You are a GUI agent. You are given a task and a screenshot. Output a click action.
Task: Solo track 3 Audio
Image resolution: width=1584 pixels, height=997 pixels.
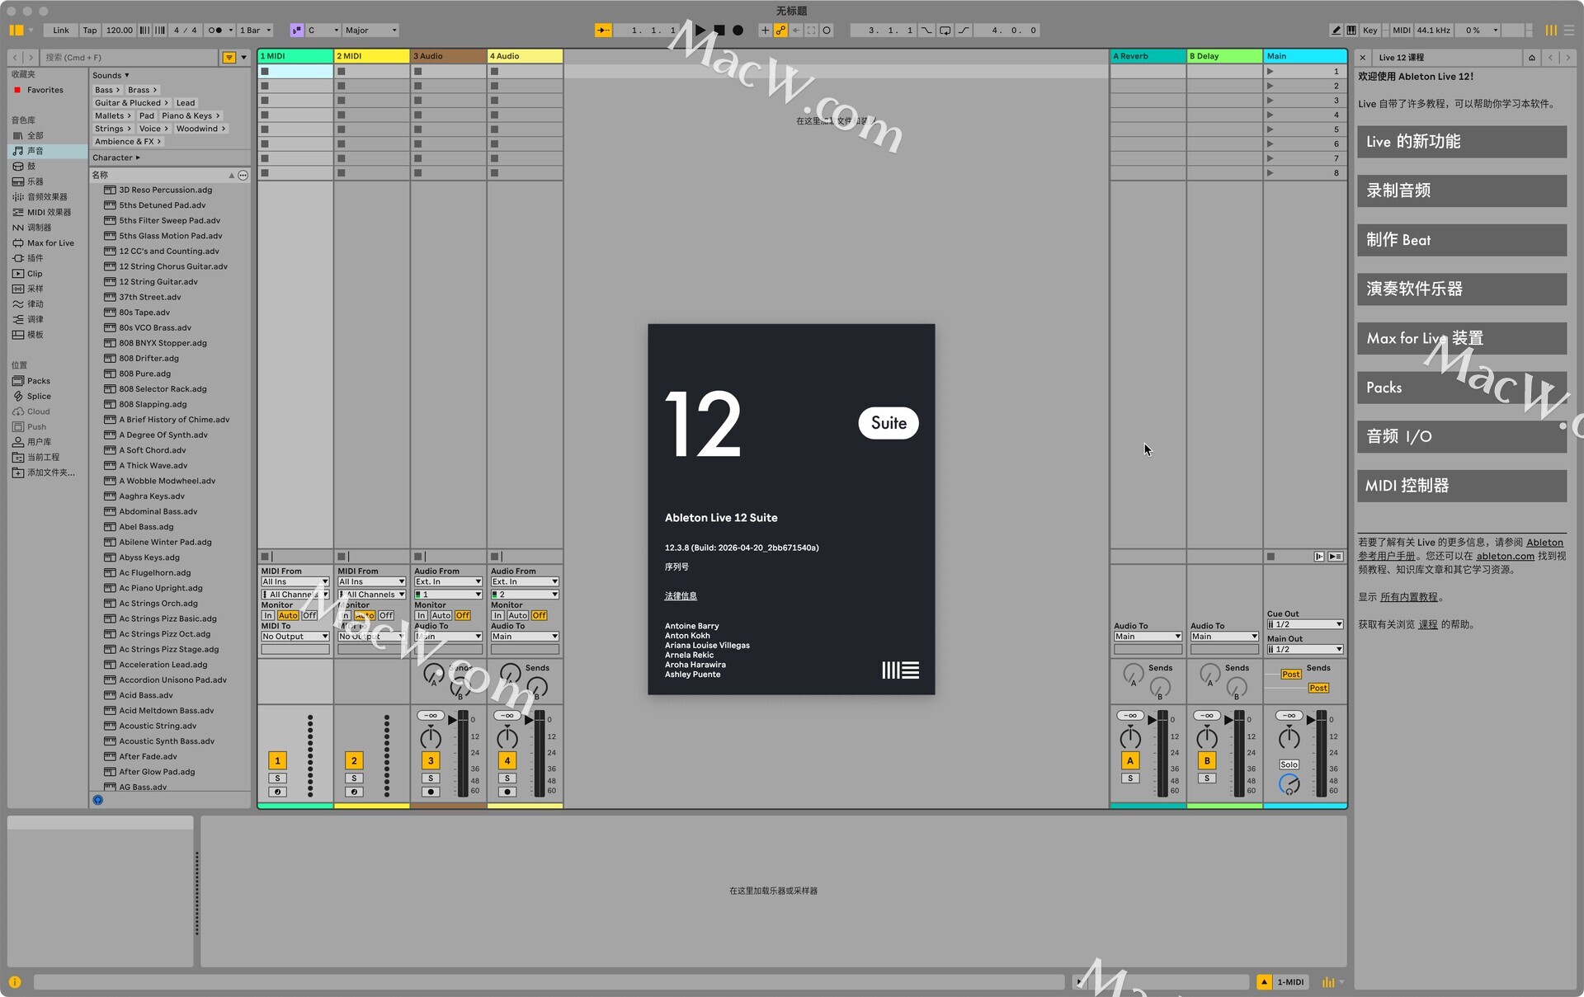(431, 778)
